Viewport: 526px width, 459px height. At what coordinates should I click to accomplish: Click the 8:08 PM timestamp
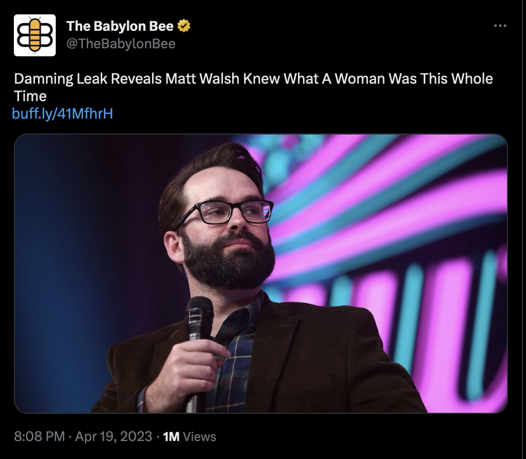coord(39,436)
